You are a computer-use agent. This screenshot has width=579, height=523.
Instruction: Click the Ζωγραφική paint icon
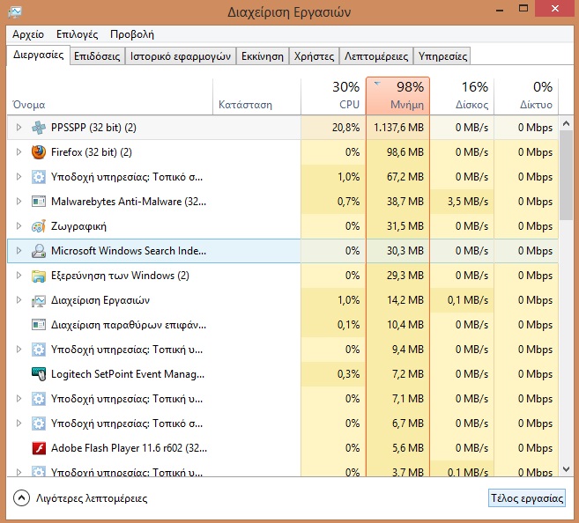(39, 226)
